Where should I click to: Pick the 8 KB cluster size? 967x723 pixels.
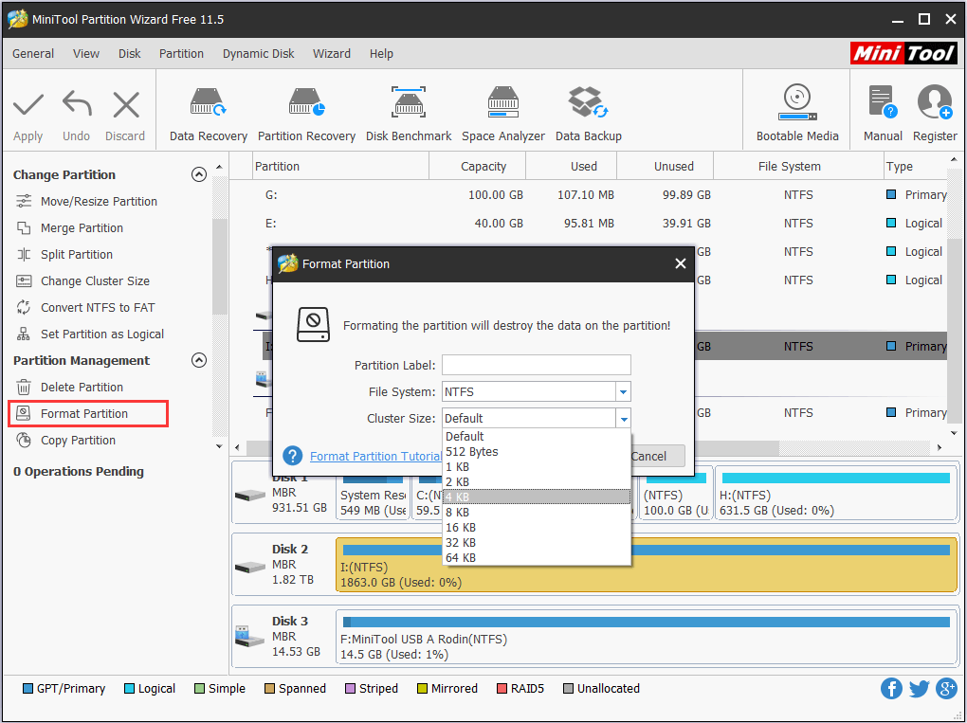coord(537,513)
